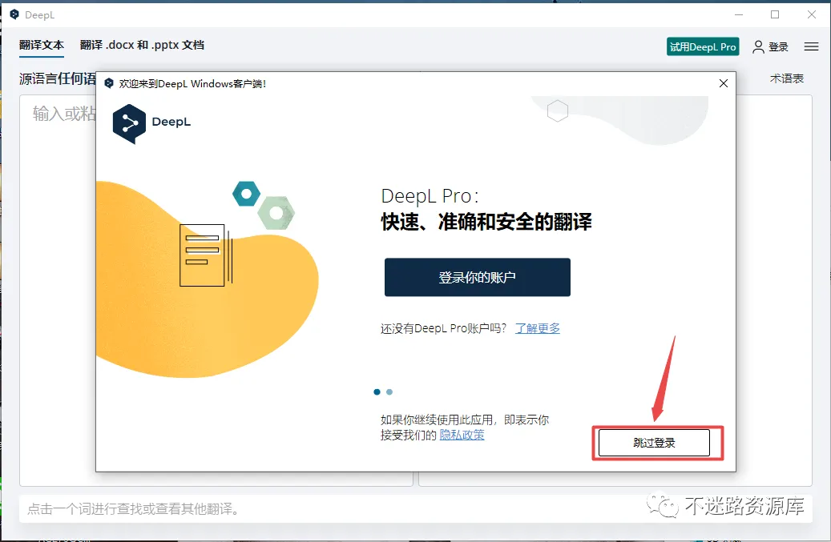Click the 快速、准确和安全的翻译 headline
Viewport: 831px width, 542px height.
tap(486, 222)
